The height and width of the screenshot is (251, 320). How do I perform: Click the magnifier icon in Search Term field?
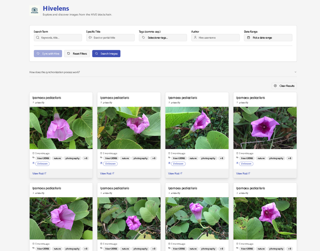pos(37,38)
